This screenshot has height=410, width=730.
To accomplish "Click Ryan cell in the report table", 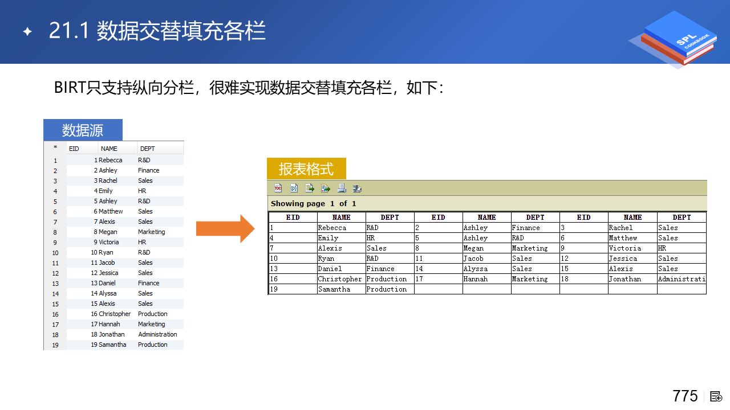I will coord(341,259).
